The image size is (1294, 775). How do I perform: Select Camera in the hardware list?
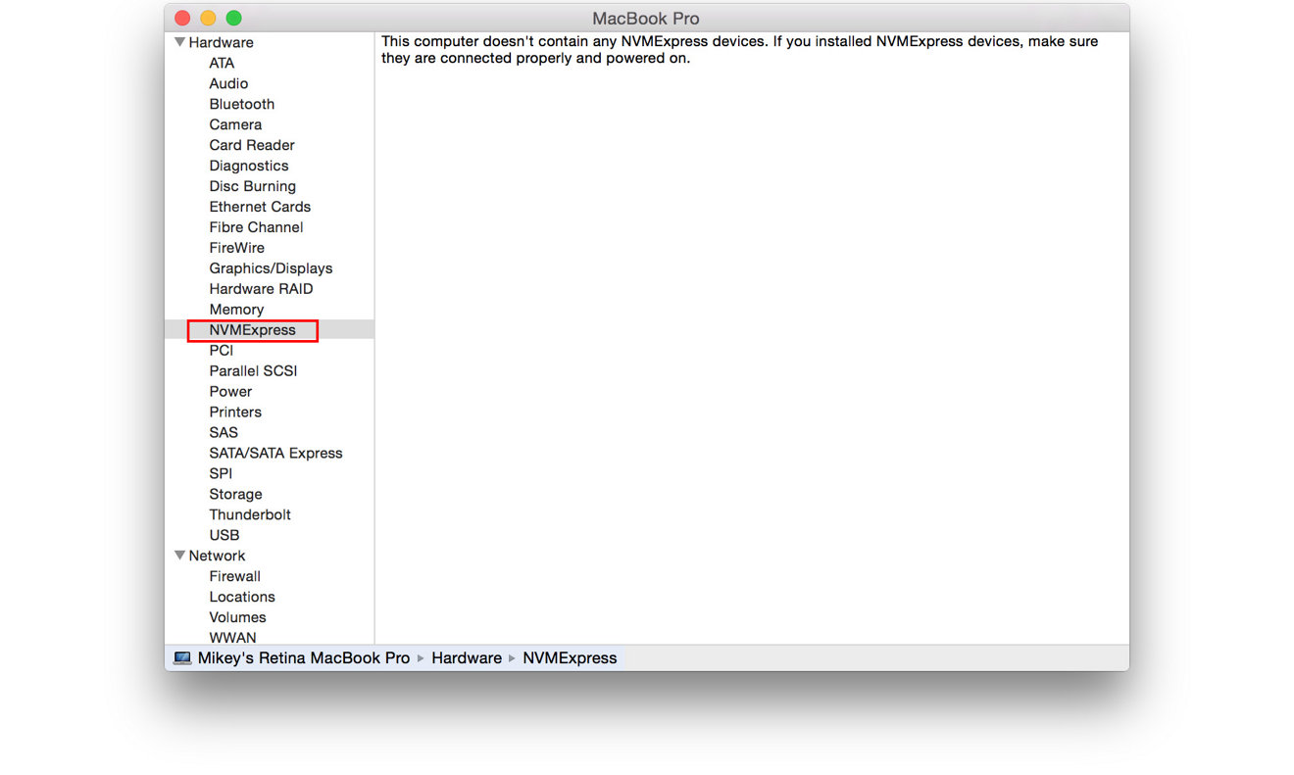coord(235,124)
